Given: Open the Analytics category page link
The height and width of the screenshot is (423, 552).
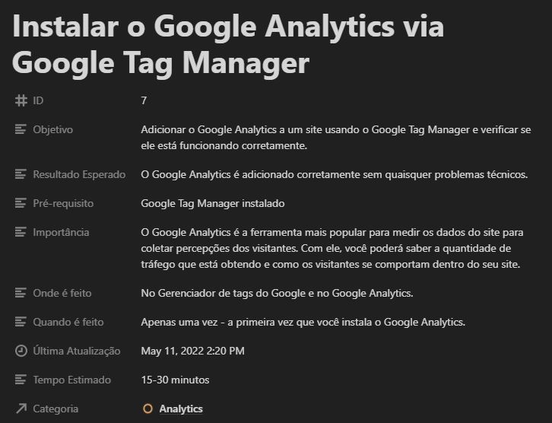Looking at the screenshot, I should 181,409.
